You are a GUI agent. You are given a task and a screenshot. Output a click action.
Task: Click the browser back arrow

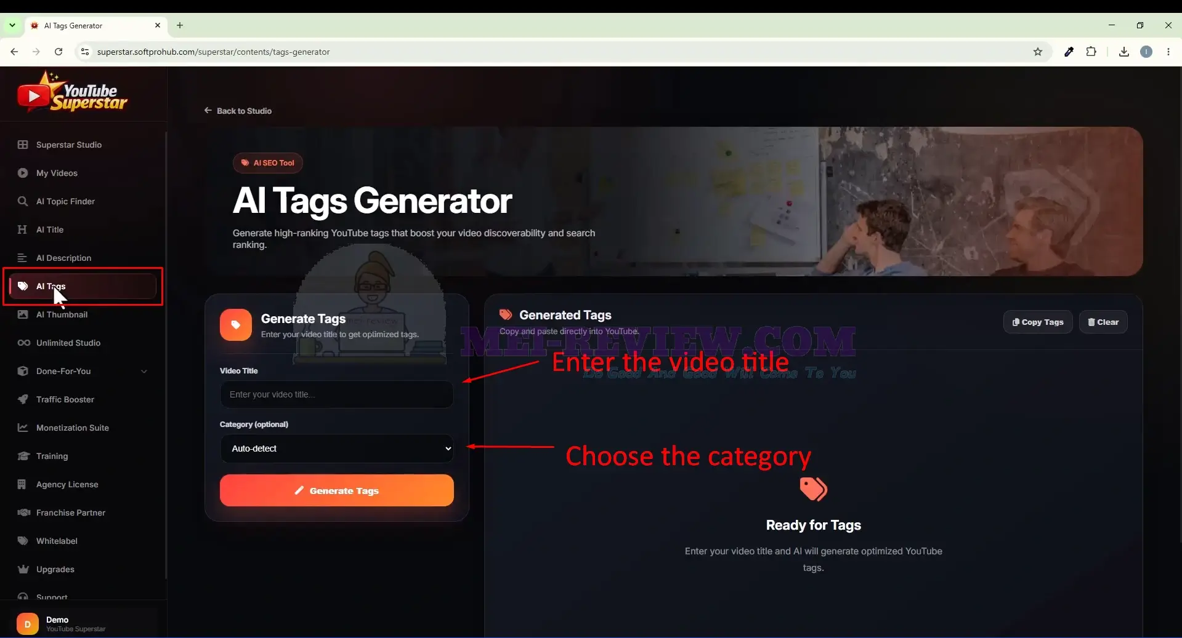tap(14, 52)
